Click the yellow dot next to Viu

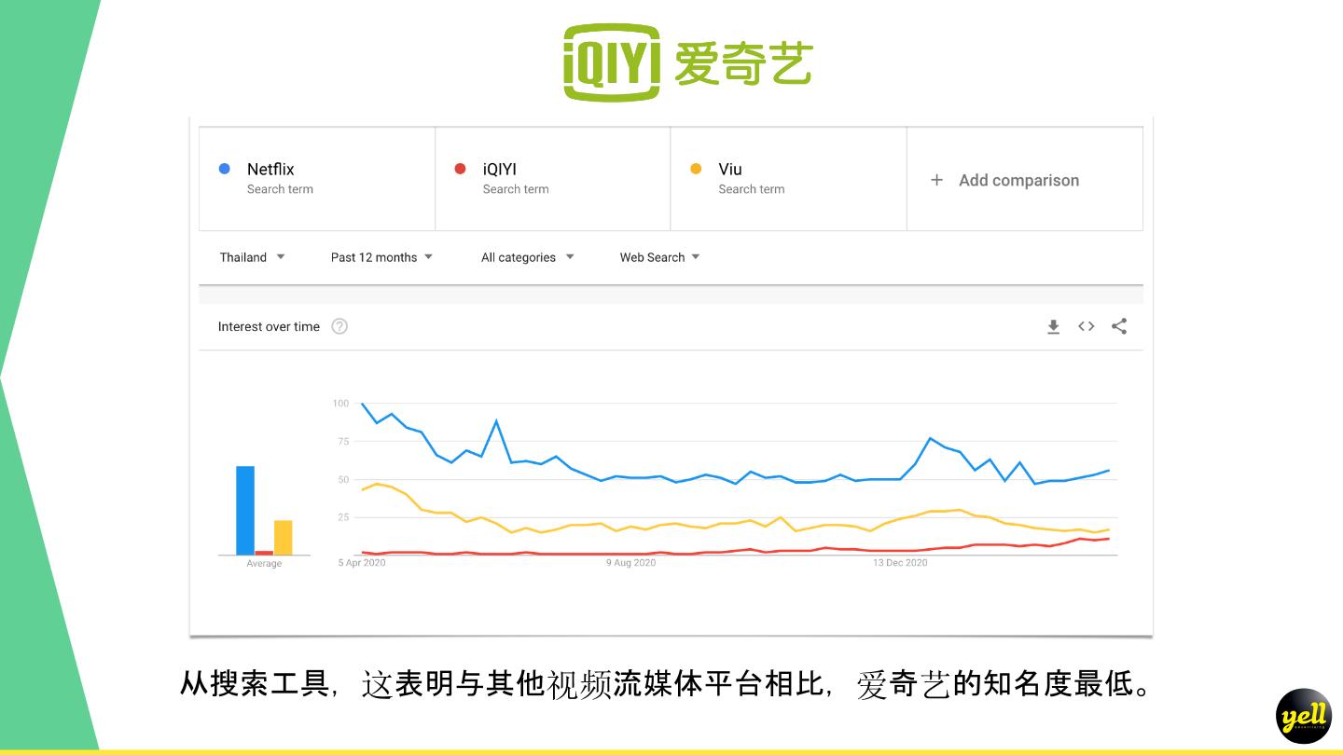pos(696,169)
